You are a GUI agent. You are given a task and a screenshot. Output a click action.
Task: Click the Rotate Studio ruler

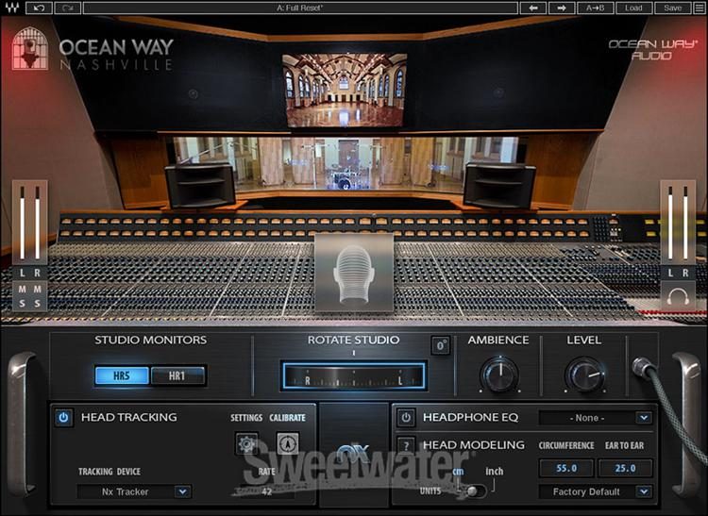354,375
